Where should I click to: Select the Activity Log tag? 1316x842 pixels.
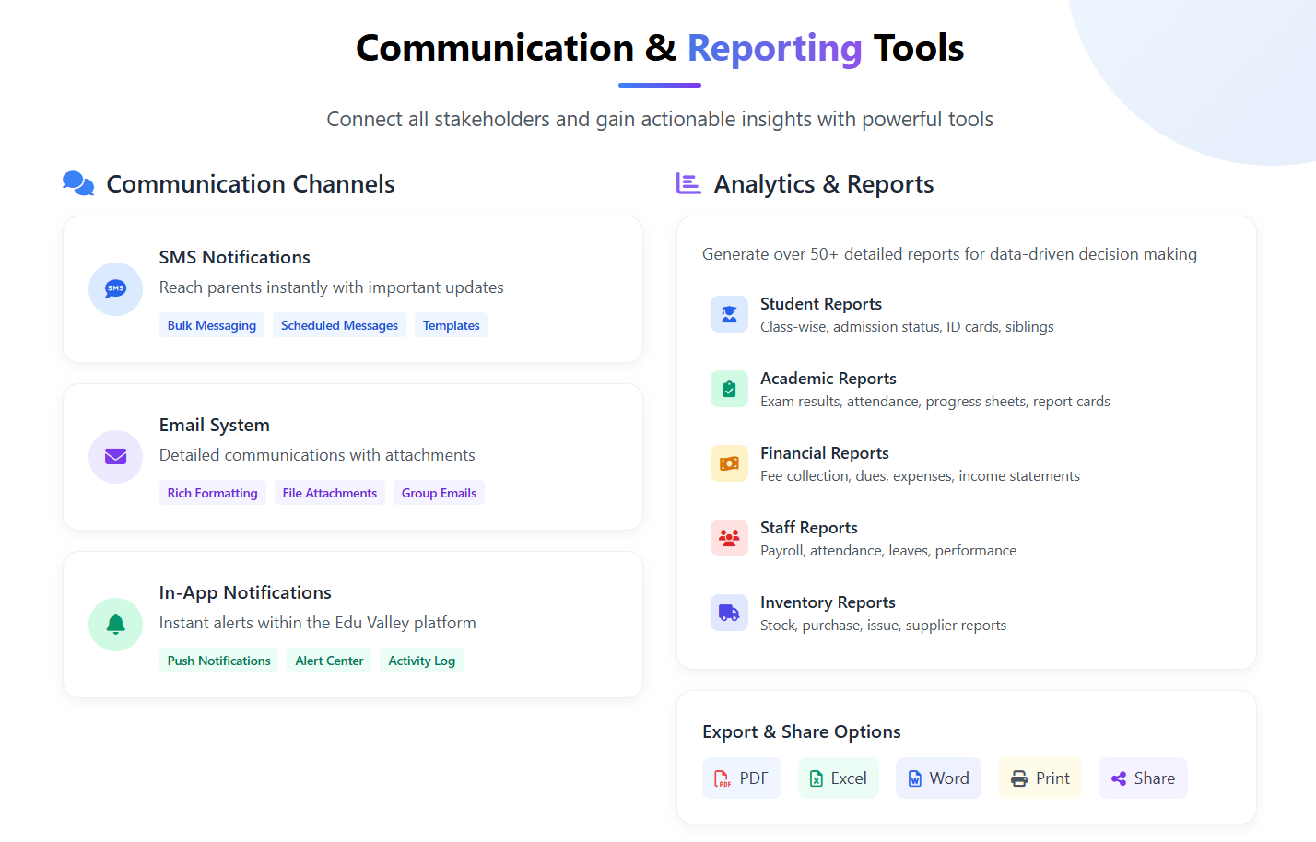point(421,661)
